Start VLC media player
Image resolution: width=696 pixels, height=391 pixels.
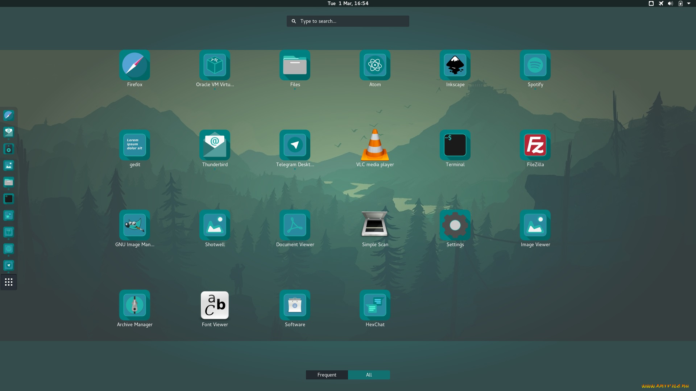(375, 146)
